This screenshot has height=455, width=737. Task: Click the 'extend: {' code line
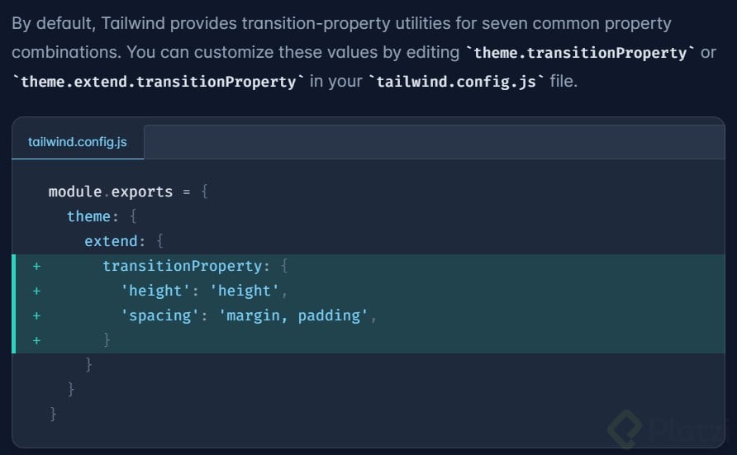coord(124,241)
